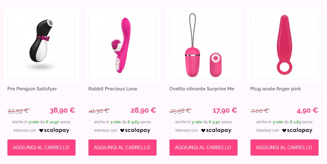Click the Pro Penguin Satisfyer title link

32,89
